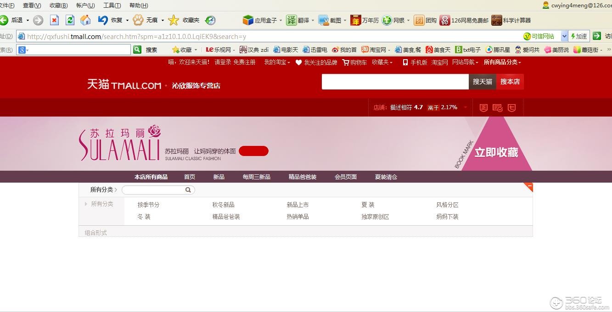
Task: Click inside the Tmall search input box
Action: (395, 82)
